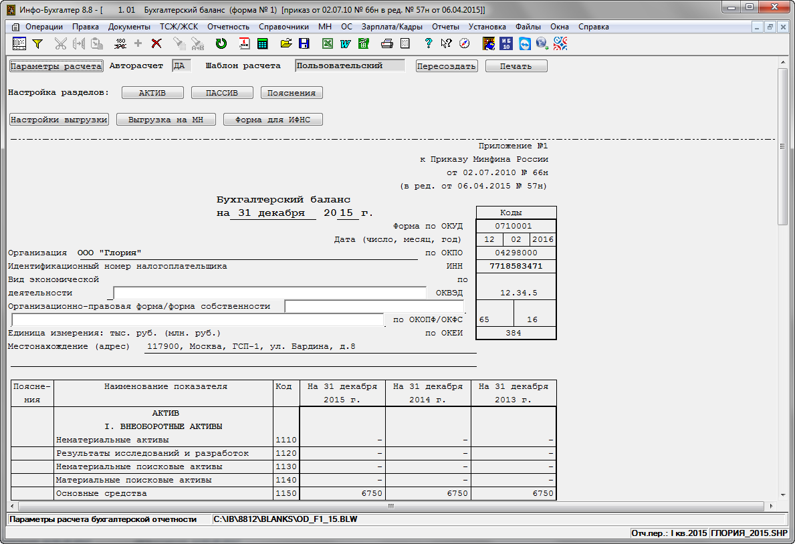Open the Зарплата/Кадры menu

392,27
